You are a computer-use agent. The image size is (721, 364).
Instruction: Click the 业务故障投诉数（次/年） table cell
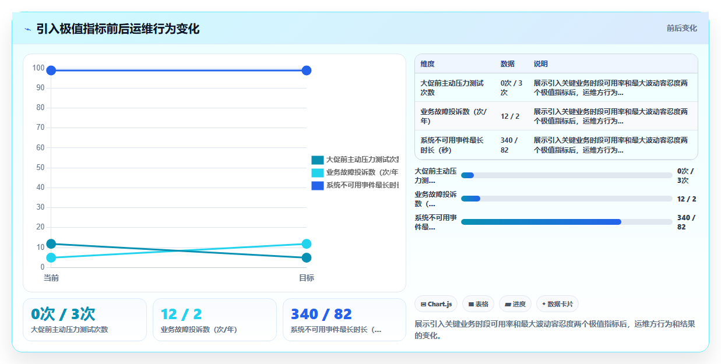click(x=455, y=116)
